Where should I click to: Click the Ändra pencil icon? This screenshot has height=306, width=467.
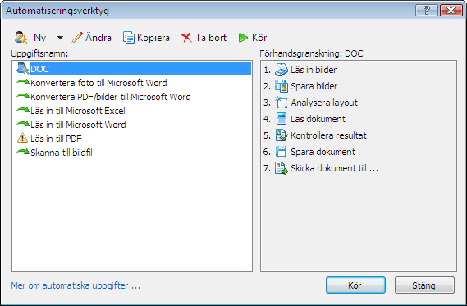tap(77, 38)
